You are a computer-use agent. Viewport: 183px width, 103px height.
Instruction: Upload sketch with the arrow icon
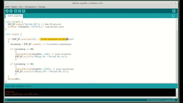(x=11, y=11)
